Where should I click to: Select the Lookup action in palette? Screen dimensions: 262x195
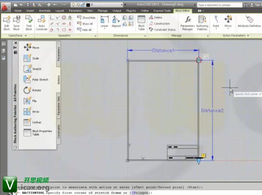tap(32, 122)
